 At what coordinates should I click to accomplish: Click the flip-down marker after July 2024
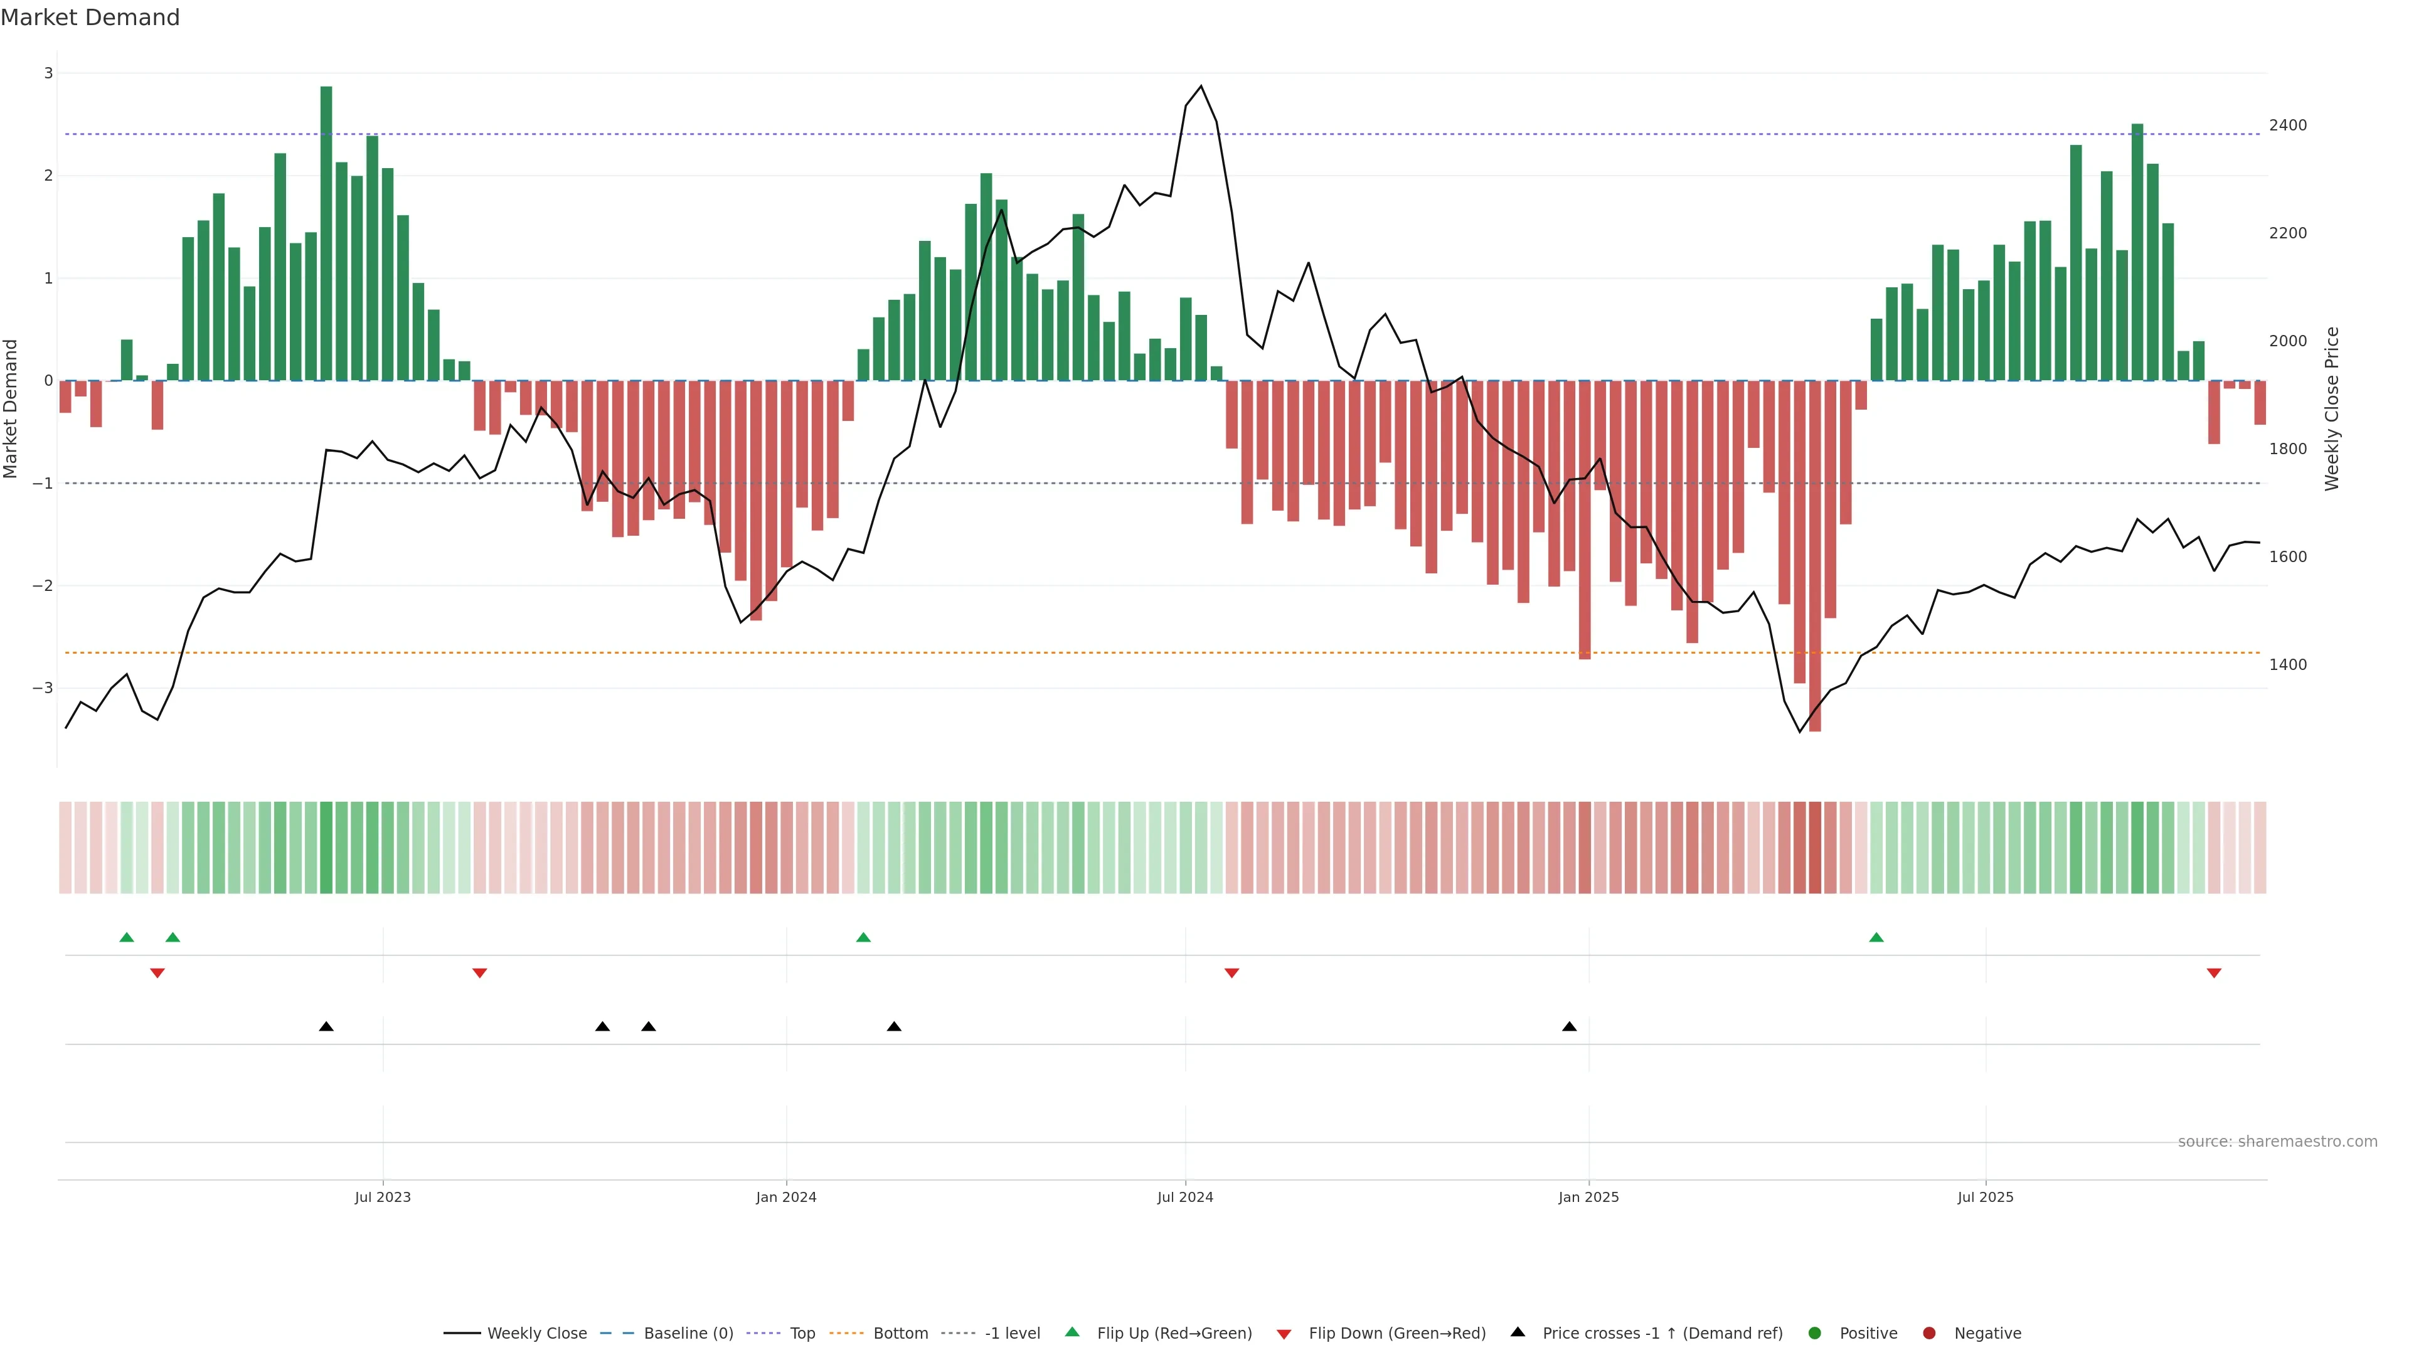(1231, 974)
